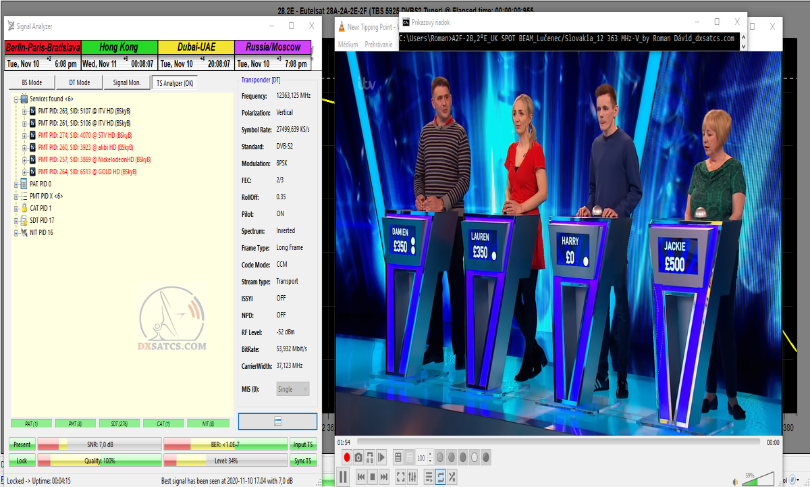This screenshot has width=810, height=487.
Task: Take a snapshot with the camera icon
Action: [x=358, y=457]
